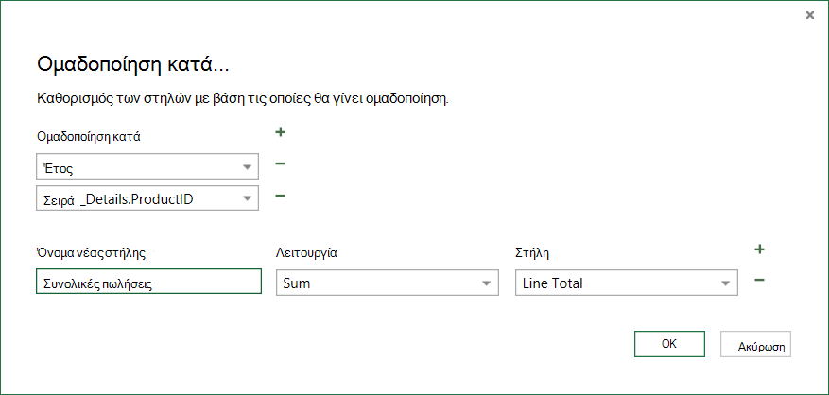829x395 pixels.
Task: Click the Στήλη label above Line Total
Action: click(532, 252)
